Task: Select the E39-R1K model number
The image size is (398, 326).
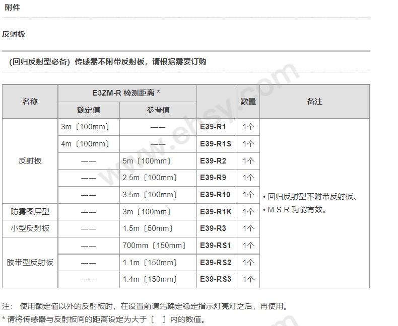Action: click(216, 212)
